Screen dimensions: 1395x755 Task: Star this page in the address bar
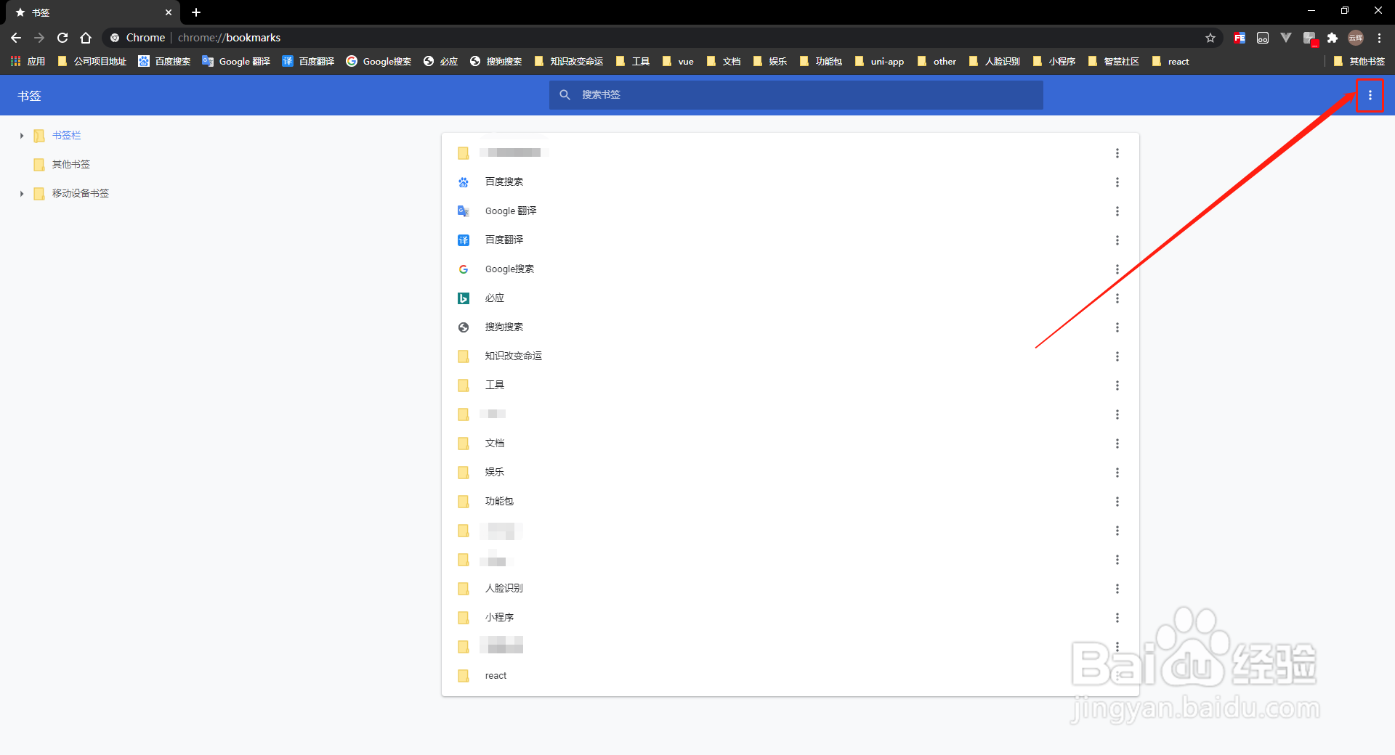1210,38
